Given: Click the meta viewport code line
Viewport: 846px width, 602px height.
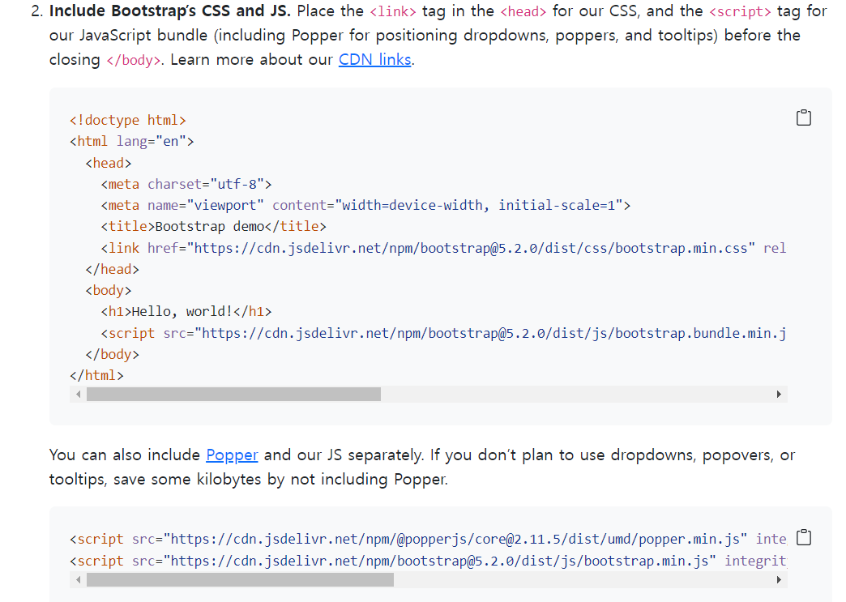Looking at the screenshot, I should 365,206.
